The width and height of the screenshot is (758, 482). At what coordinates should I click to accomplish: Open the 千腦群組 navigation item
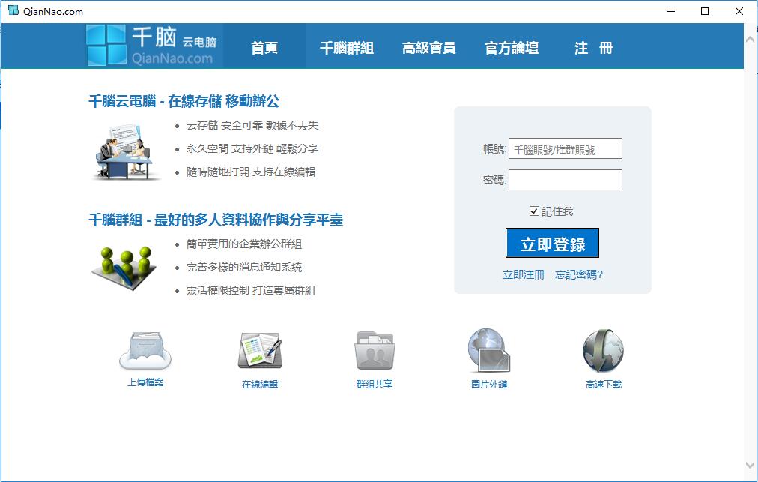(346, 48)
